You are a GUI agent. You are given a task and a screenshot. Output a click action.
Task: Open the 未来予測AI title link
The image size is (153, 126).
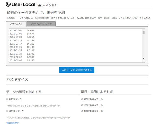click(x=50, y=5)
